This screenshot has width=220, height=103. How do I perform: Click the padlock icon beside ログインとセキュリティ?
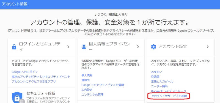coord(14,47)
